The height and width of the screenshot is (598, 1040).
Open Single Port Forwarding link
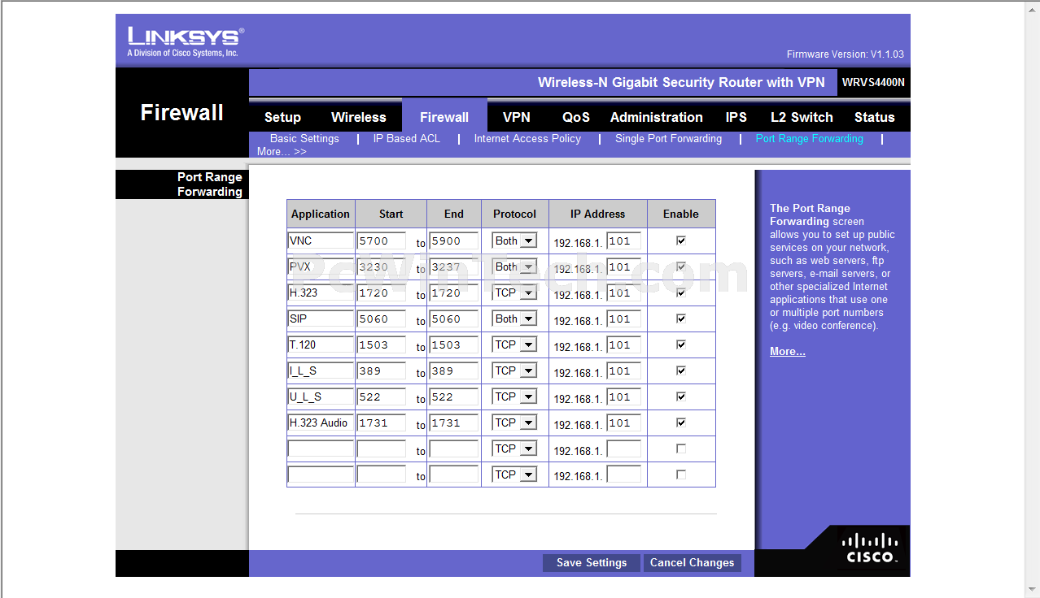coord(668,139)
